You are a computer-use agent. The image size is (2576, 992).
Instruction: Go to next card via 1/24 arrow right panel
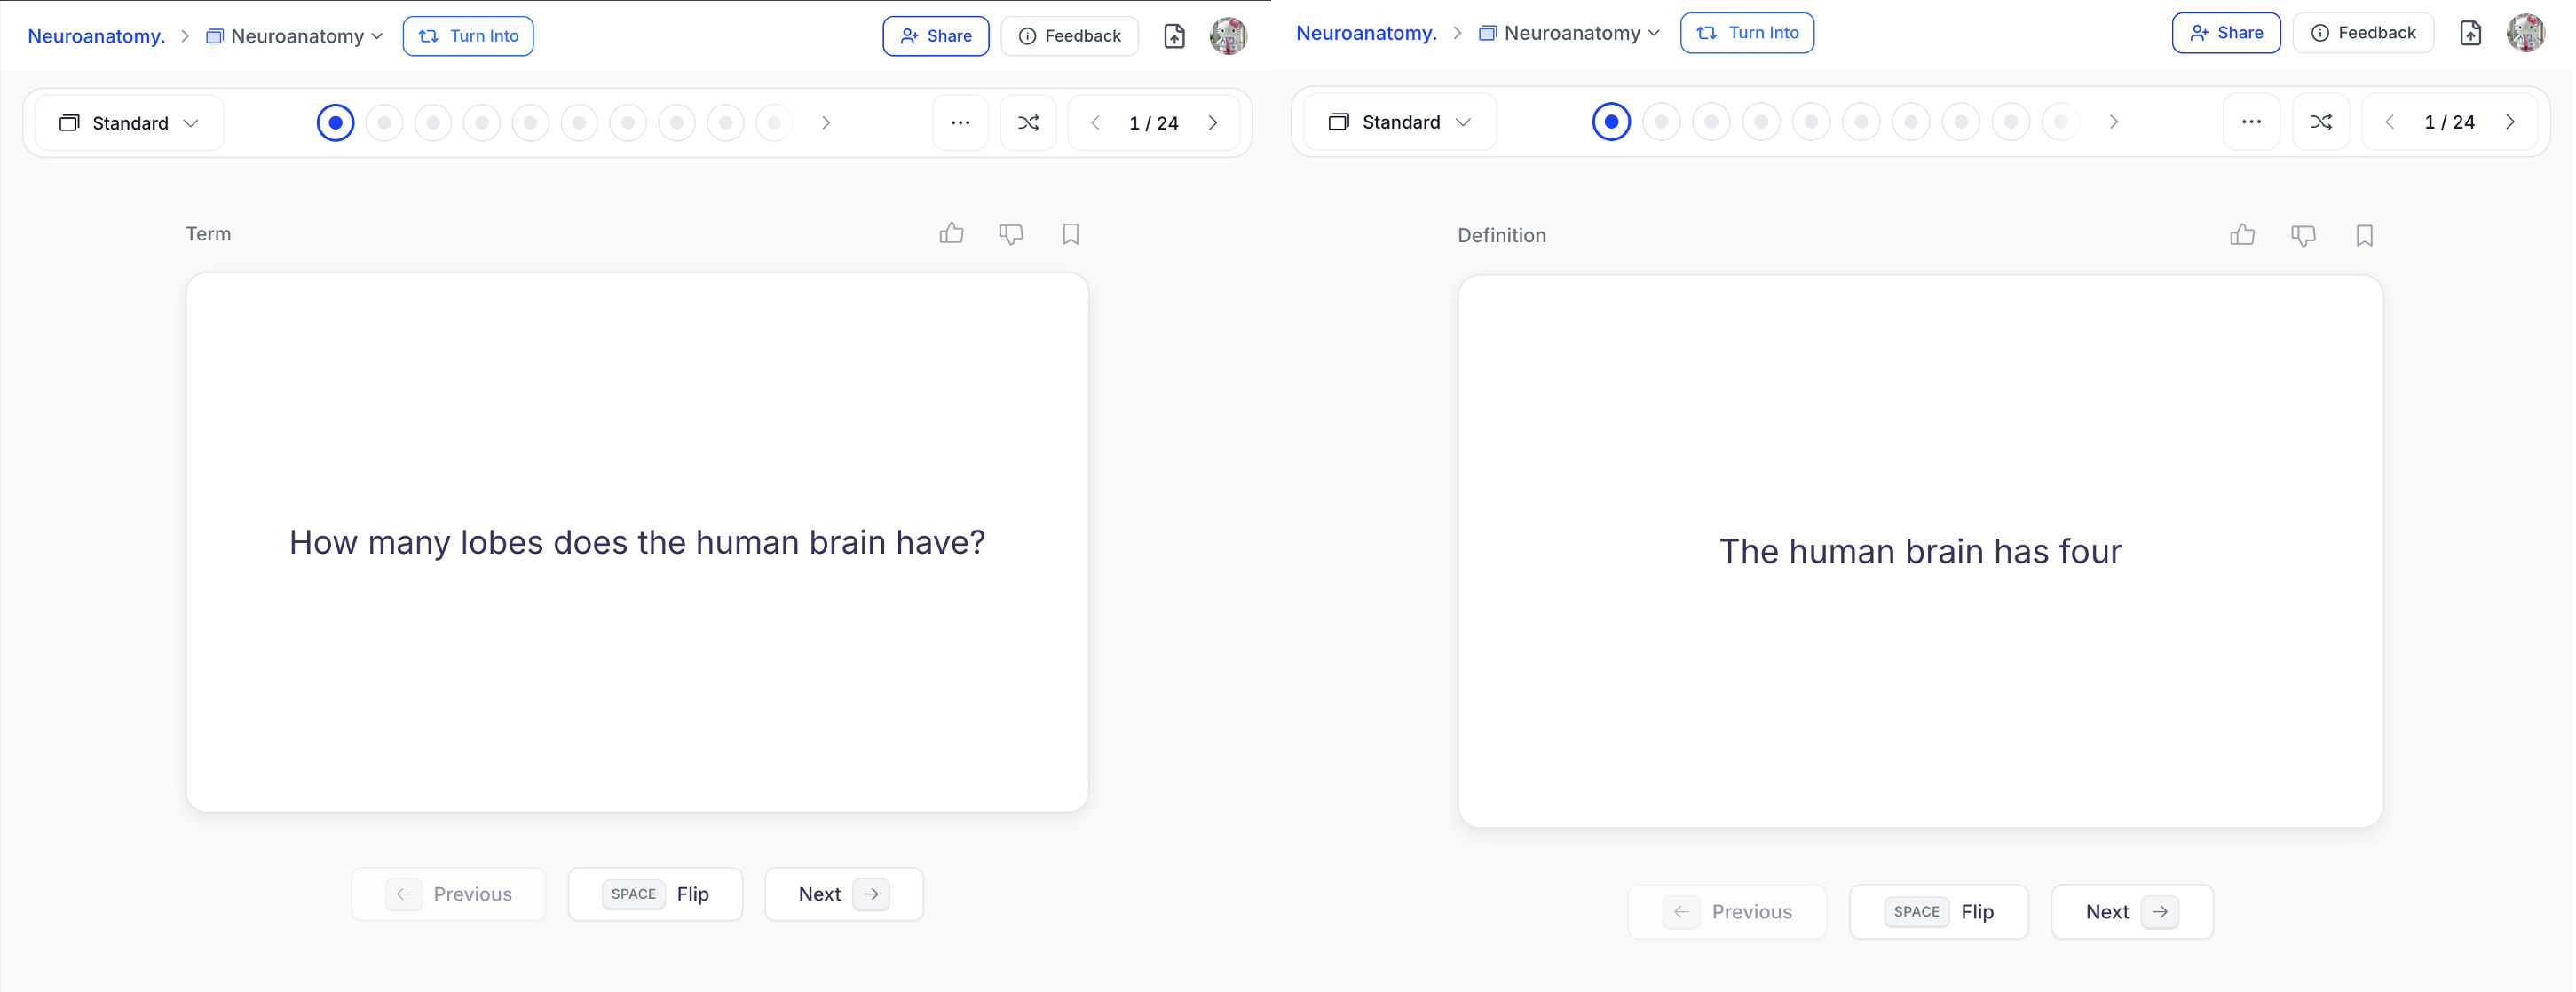2510,122
